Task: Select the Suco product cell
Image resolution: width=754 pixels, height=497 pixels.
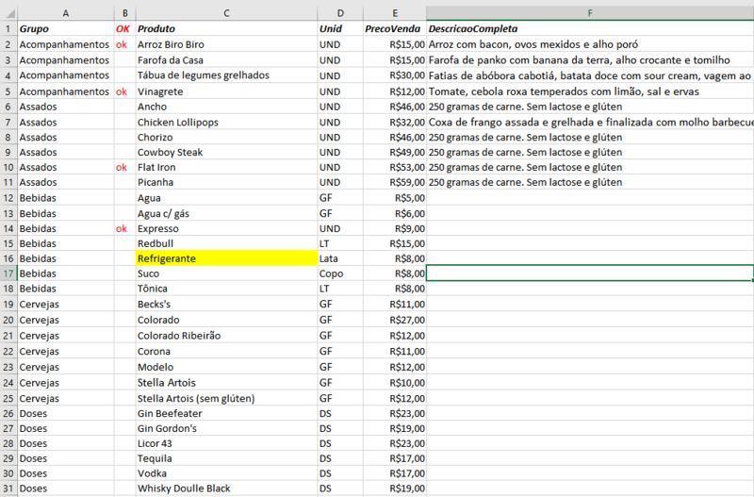Action: pyautogui.click(x=226, y=273)
